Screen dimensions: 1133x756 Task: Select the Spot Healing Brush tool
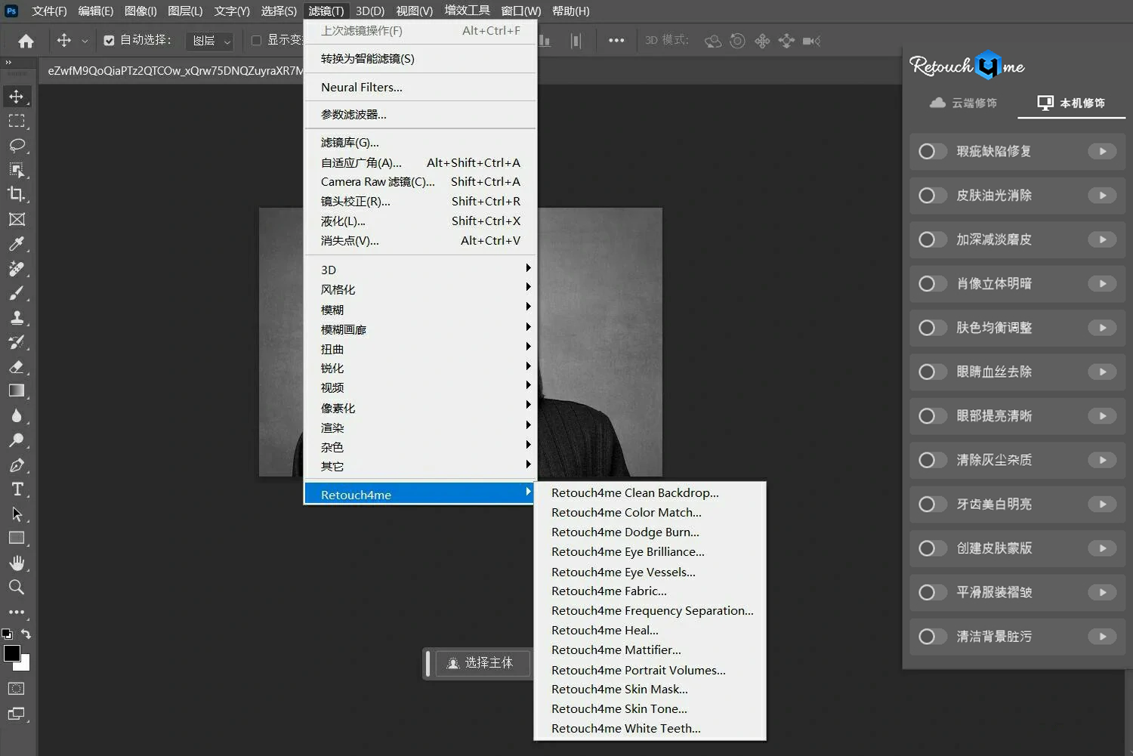click(17, 268)
